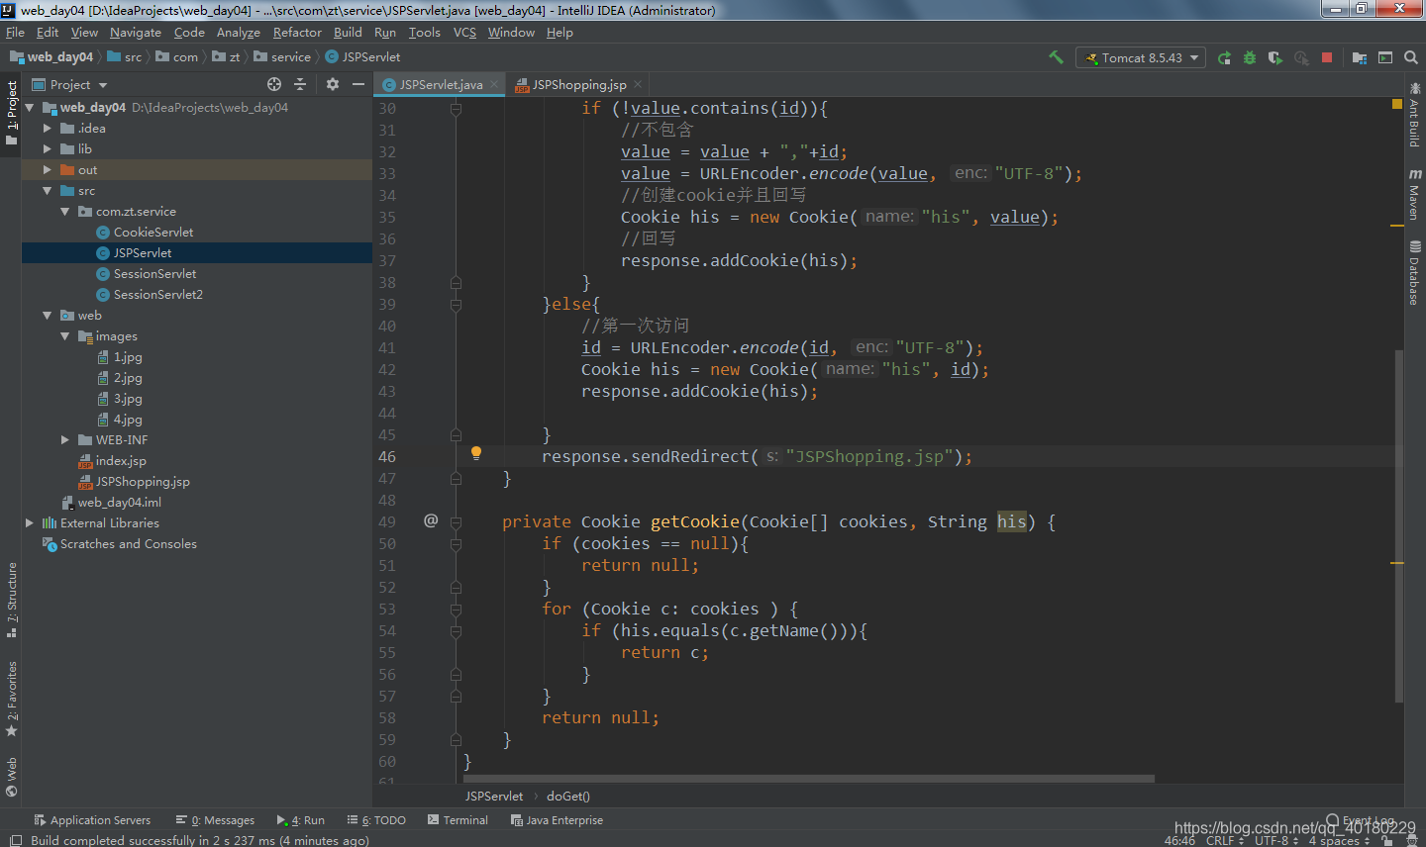This screenshot has width=1426, height=847.
Task: Collapse the com.zt.service package
Action: point(64,211)
